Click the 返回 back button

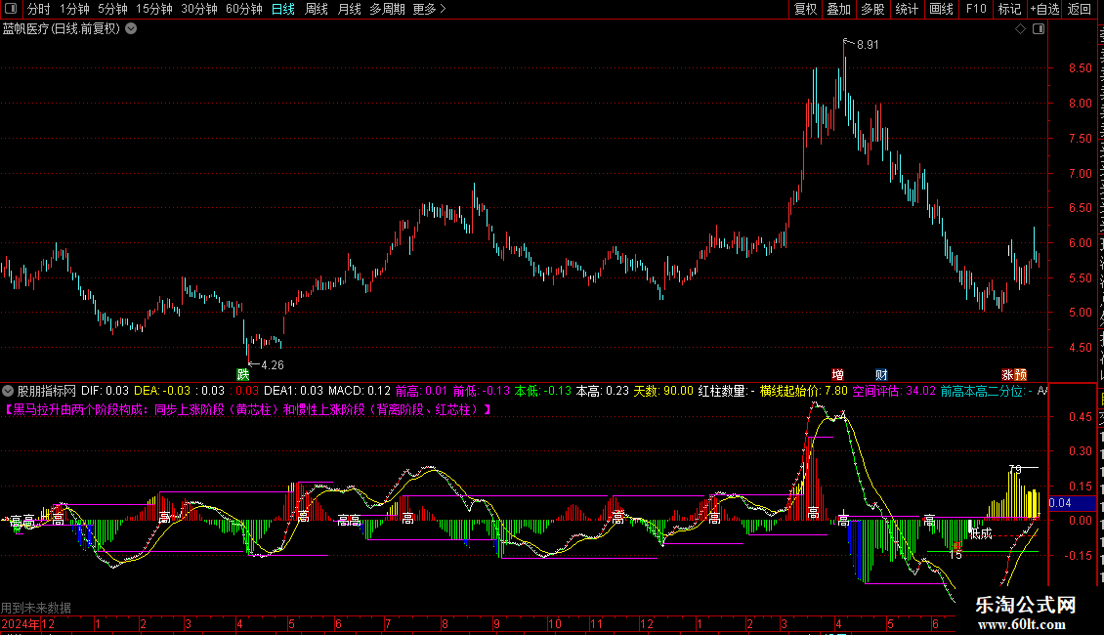coord(1079,9)
